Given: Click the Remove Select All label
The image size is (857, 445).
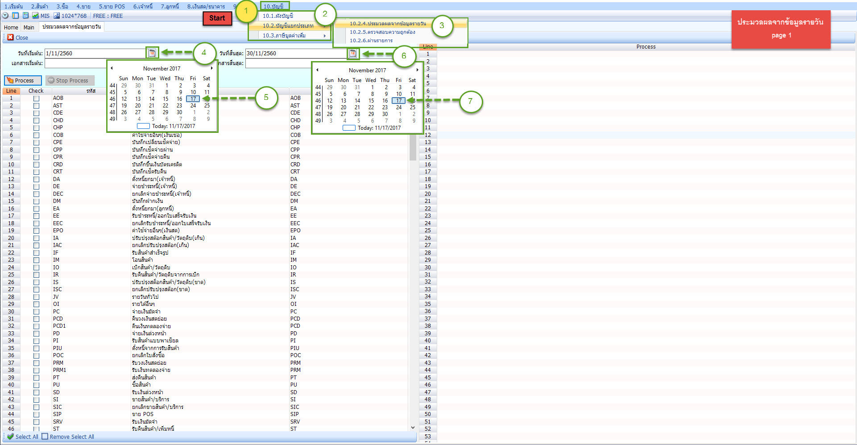Looking at the screenshot, I should click(72, 437).
